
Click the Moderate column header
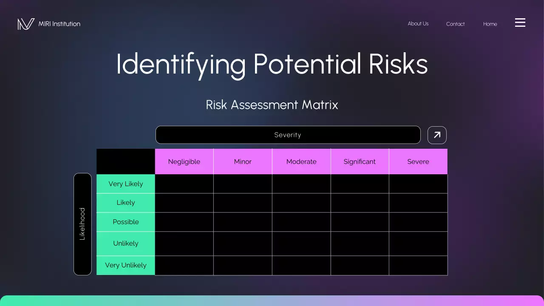[301, 161]
